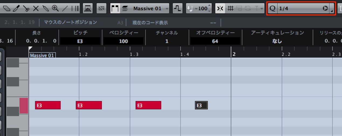Click the insert velocity note icon
Image resolution: width=342 pixels, height=136 pixels.
pyautogui.click(x=190, y=8)
